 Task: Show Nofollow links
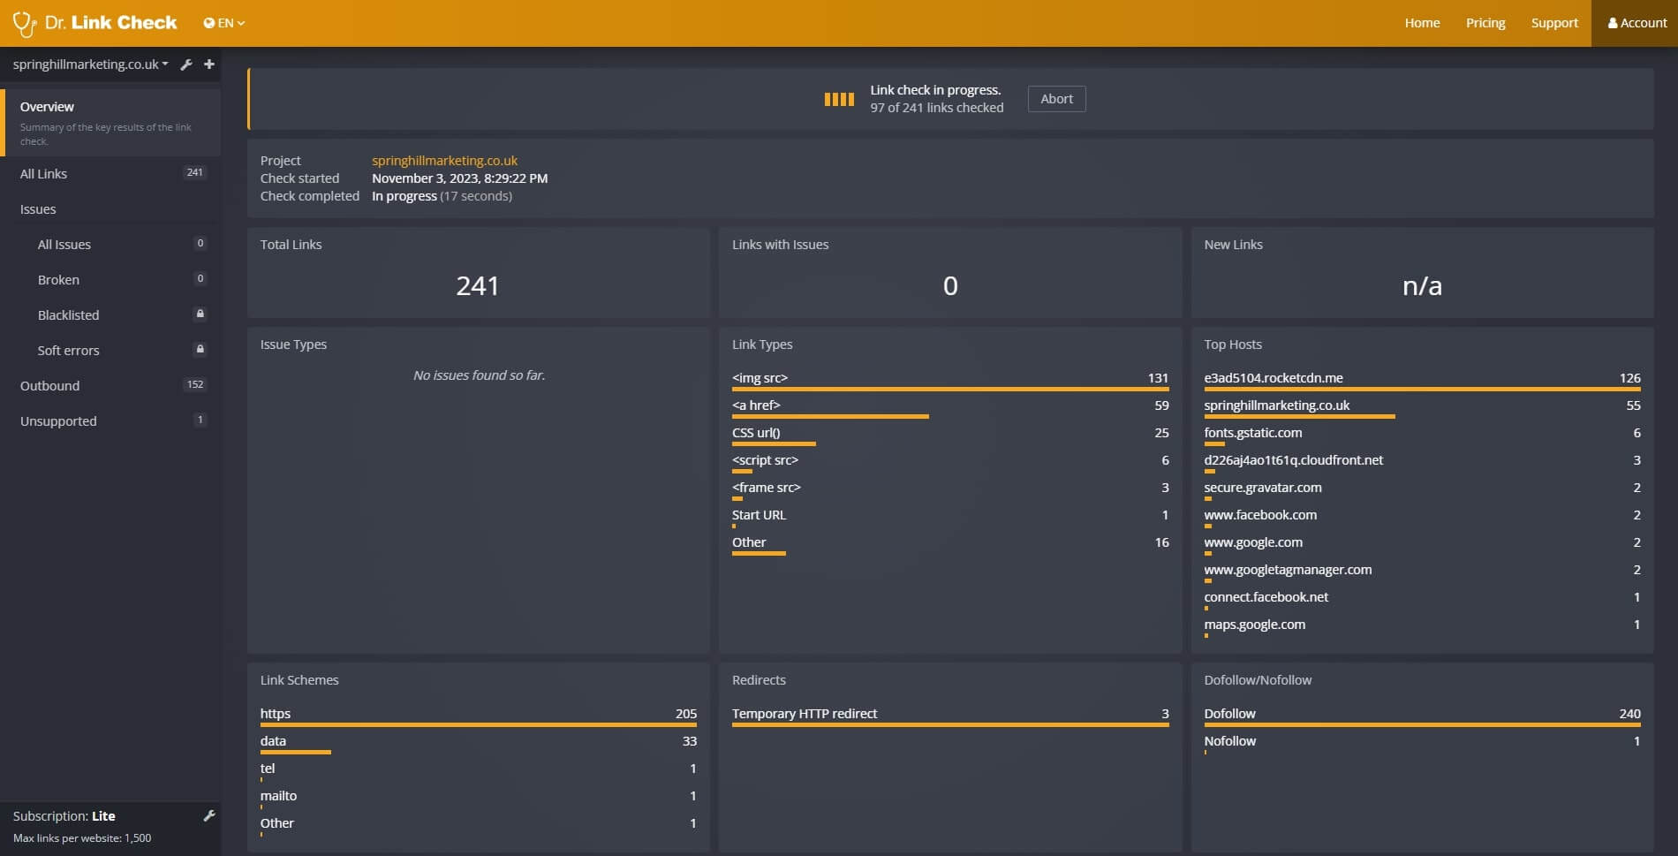1229,741
